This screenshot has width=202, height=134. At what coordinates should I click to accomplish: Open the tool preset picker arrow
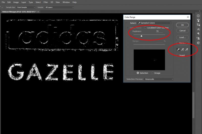2,8
